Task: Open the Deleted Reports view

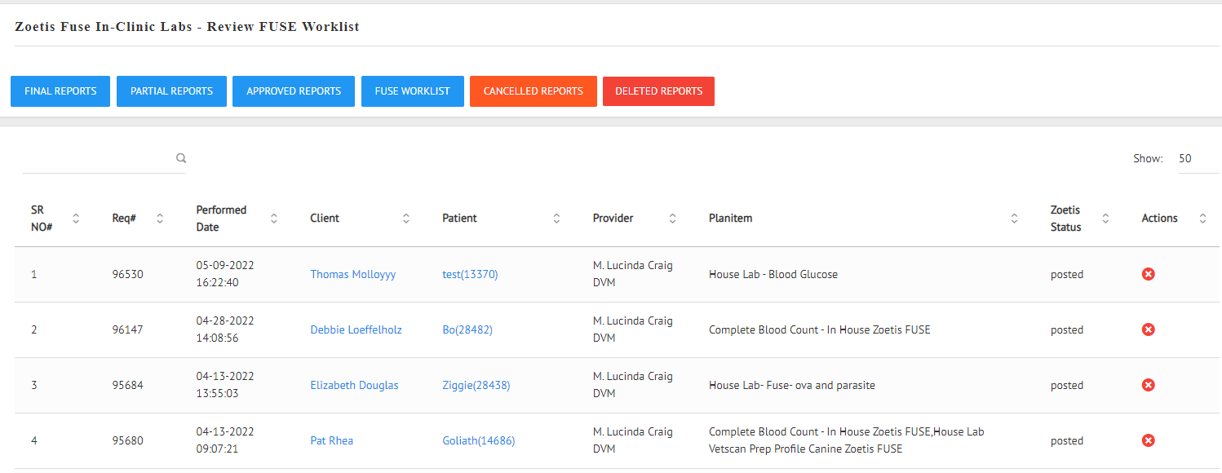Action: point(658,91)
